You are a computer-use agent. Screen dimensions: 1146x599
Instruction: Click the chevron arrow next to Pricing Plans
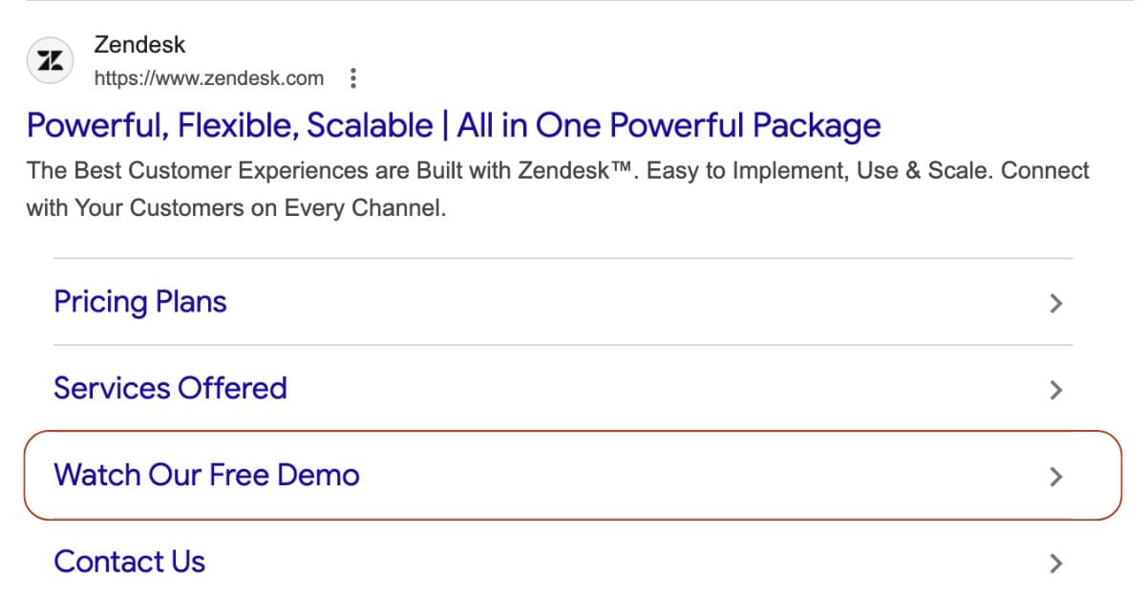pos(1055,304)
